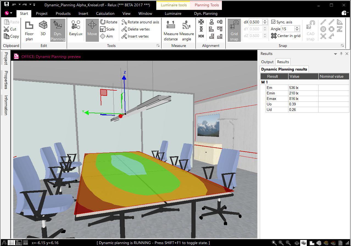Click the floor plan view icon in status bar

tap(312, 243)
